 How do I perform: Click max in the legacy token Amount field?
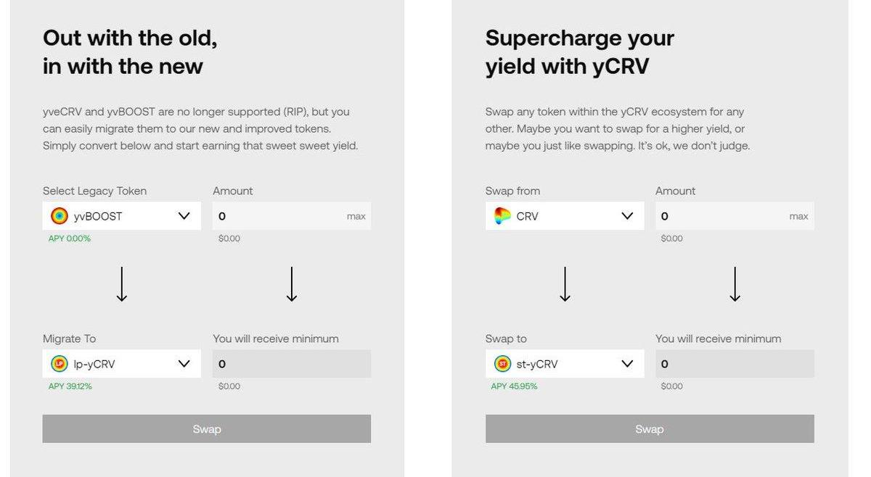356,216
